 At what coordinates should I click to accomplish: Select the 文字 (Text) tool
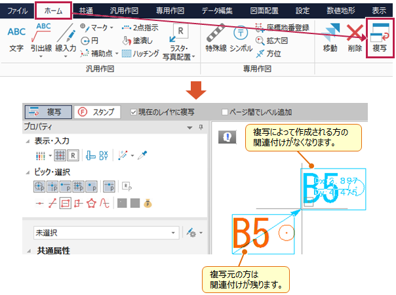click(18, 38)
